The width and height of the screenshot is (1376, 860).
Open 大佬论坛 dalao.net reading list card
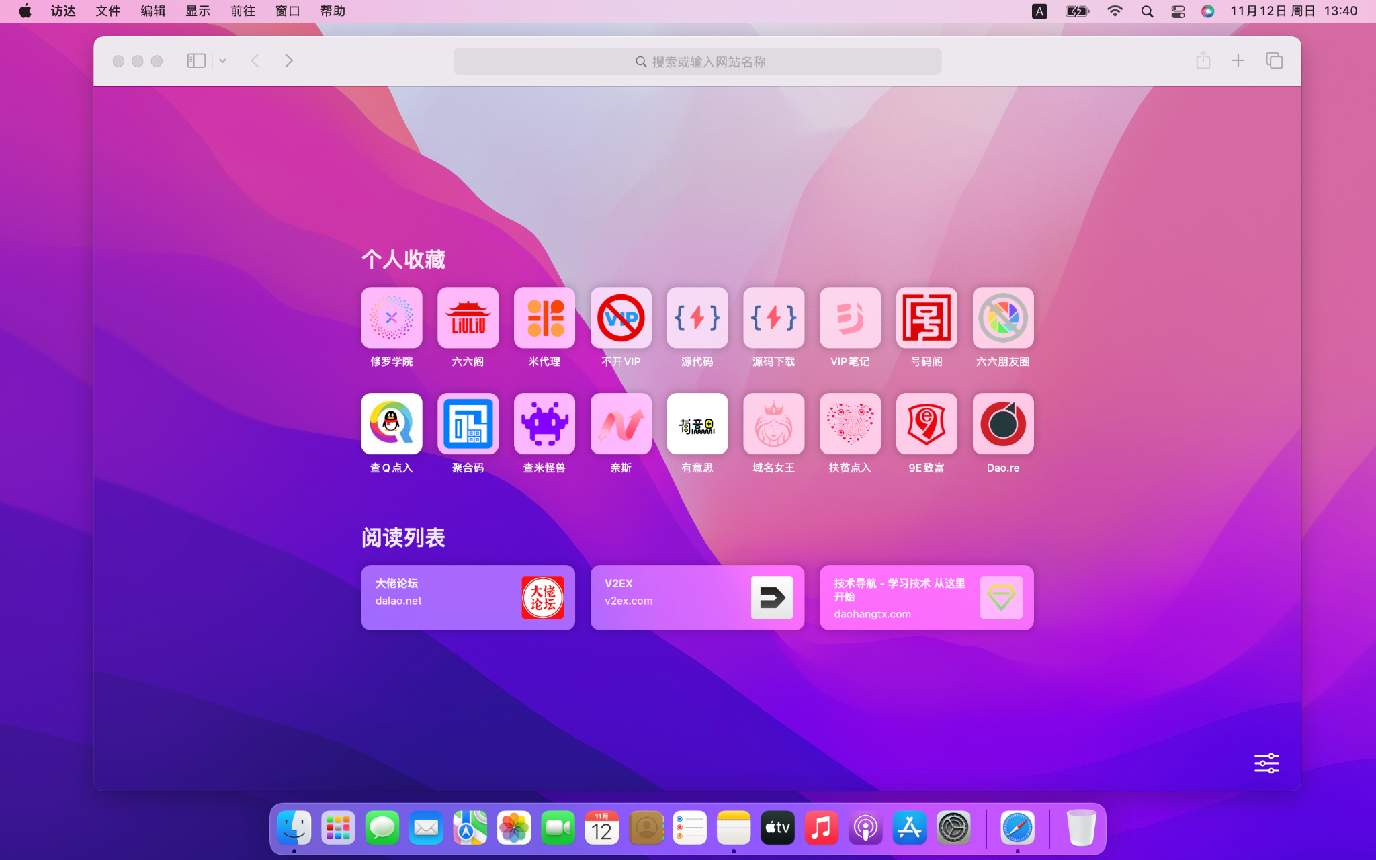click(x=468, y=597)
